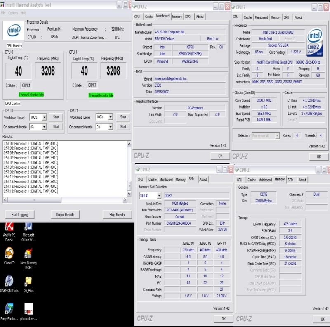Open CPU 1 Workload Level dropdown

111,117
